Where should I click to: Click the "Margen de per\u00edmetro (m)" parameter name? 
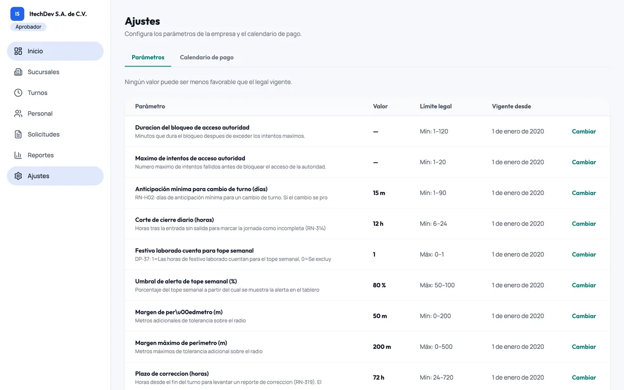click(x=179, y=312)
